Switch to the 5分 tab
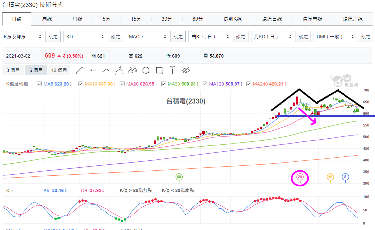Image resolution: width=375 pixels, height=230 pixels. tap(107, 19)
